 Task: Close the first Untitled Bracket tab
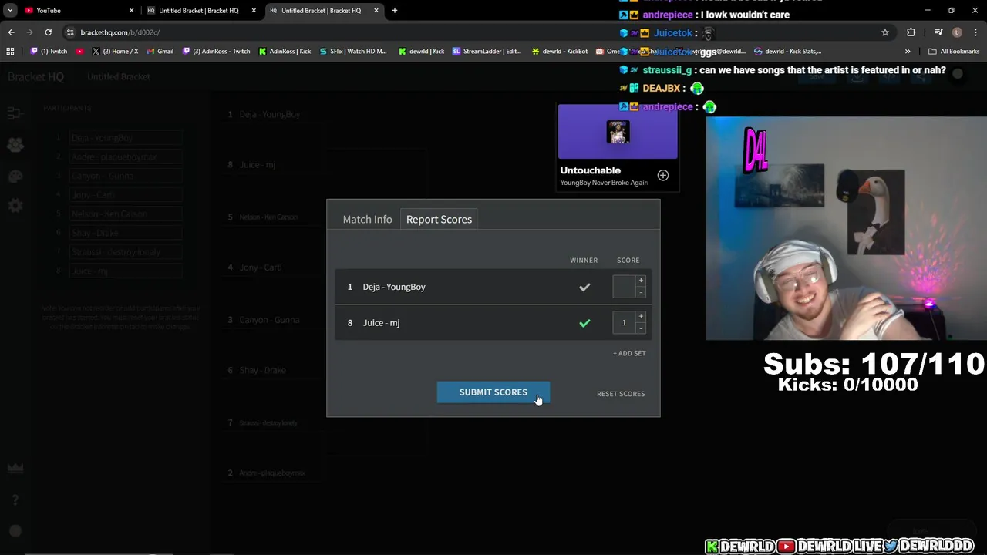click(x=254, y=11)
